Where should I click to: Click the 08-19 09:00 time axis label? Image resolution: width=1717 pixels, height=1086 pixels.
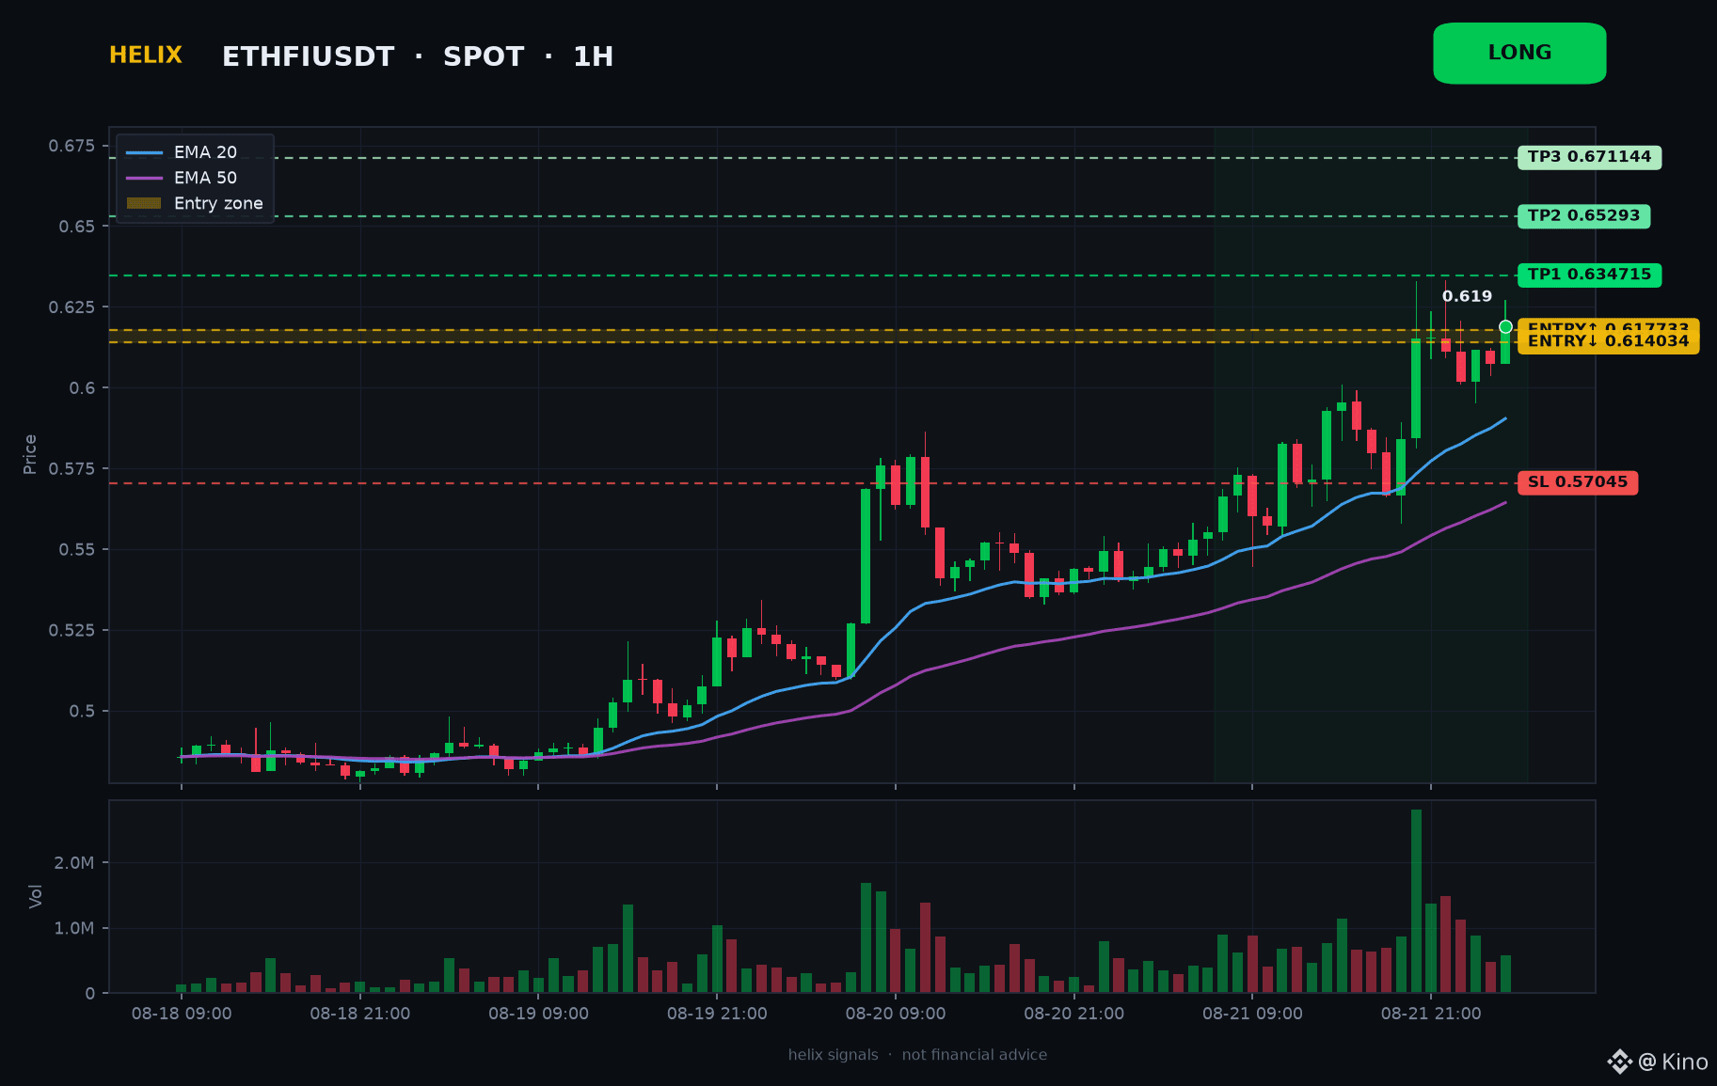538,1014
